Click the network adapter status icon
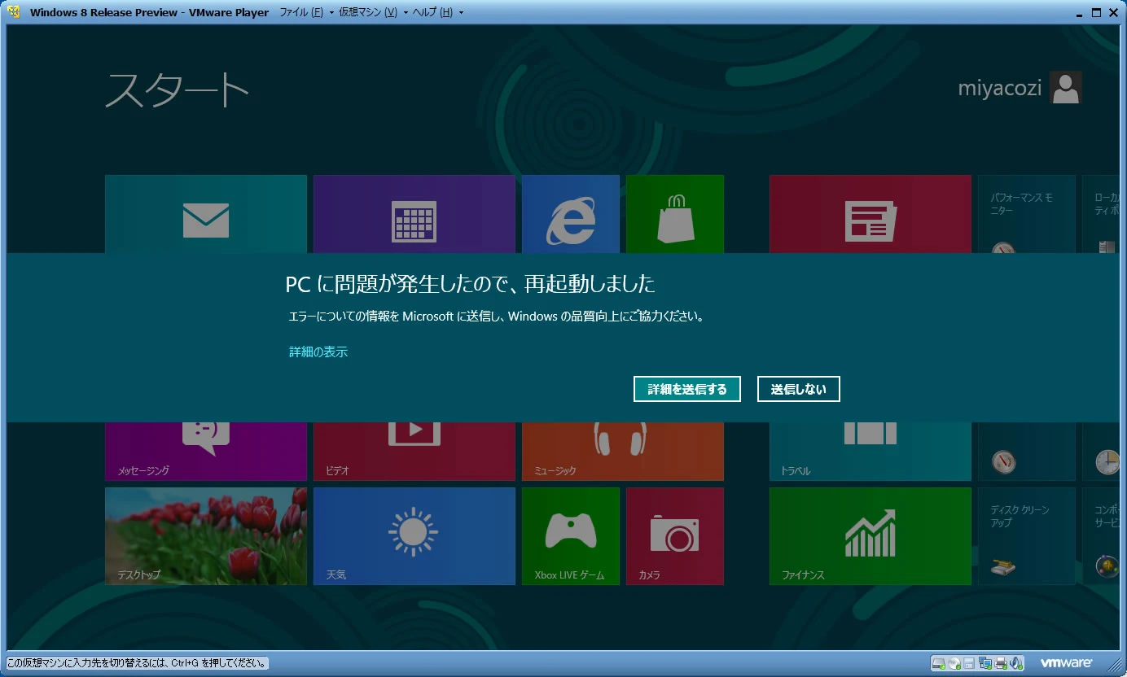 (x=985, y=663)
